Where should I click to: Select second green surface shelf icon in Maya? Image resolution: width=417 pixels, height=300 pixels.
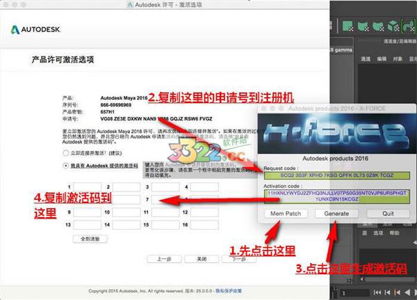[x=363, y=26]
